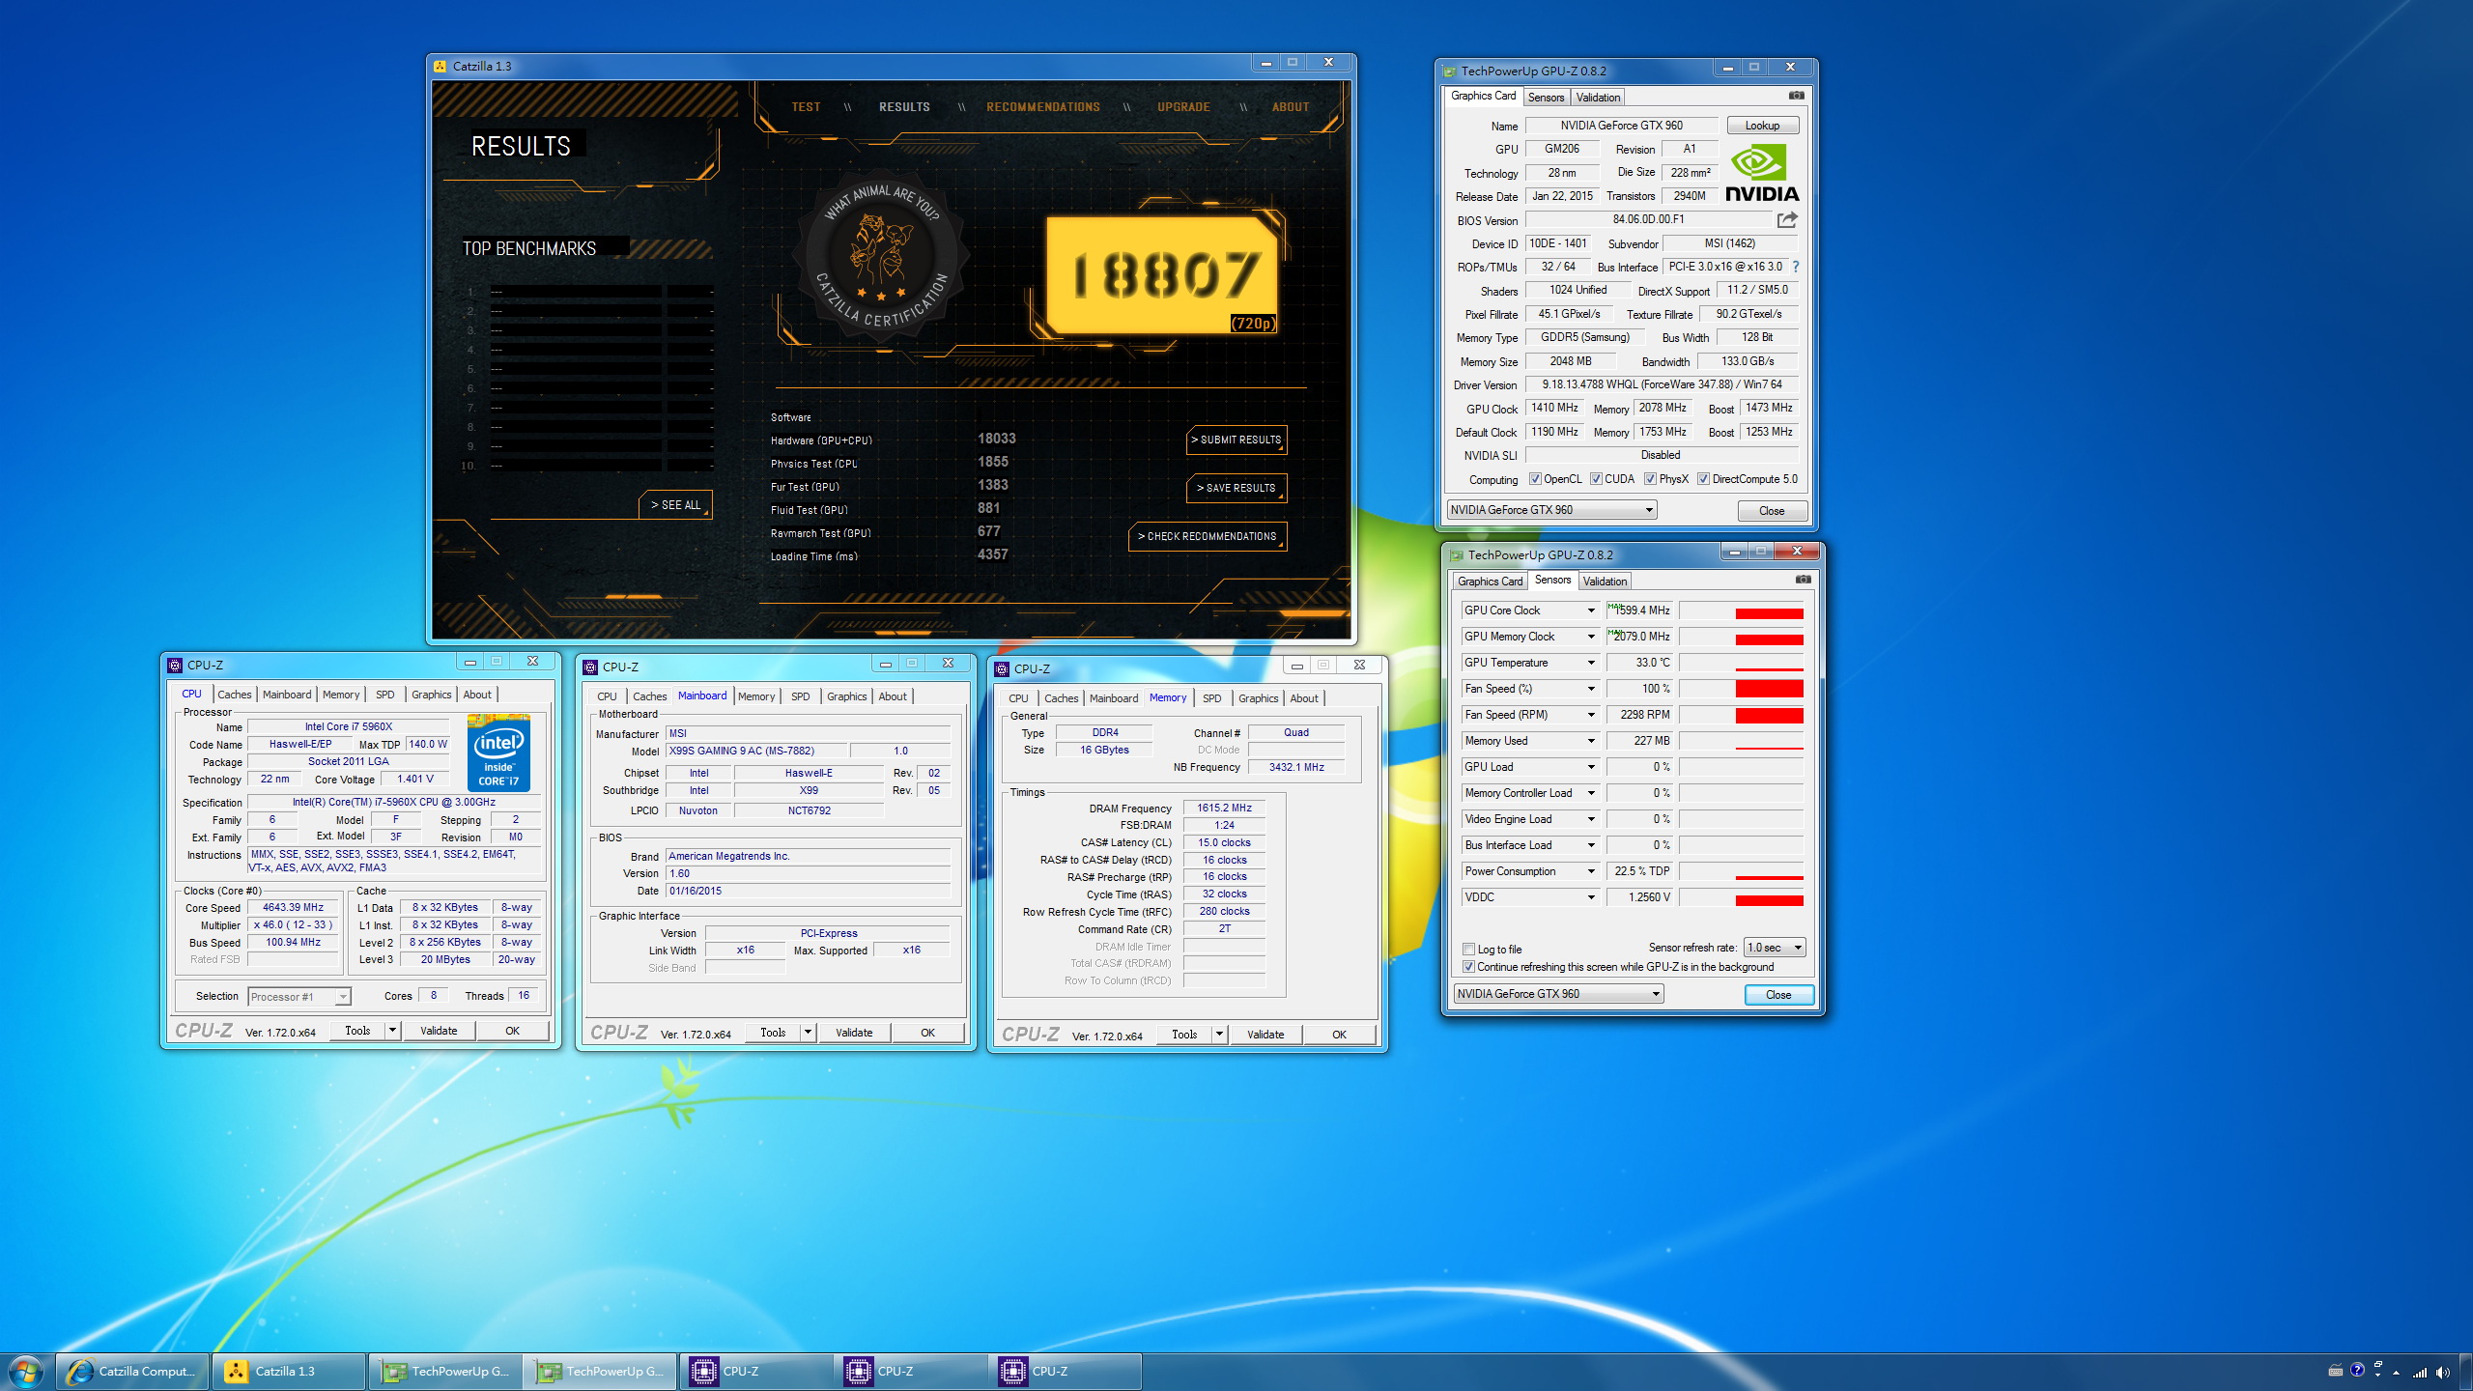Open About tab in CPU-Z Mainboard window

pyautogui.click(x=893, y=696)
